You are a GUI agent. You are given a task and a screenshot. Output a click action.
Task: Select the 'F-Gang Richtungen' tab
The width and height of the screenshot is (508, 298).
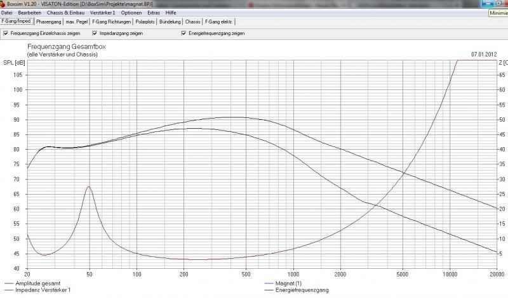(x=112, y=22)
